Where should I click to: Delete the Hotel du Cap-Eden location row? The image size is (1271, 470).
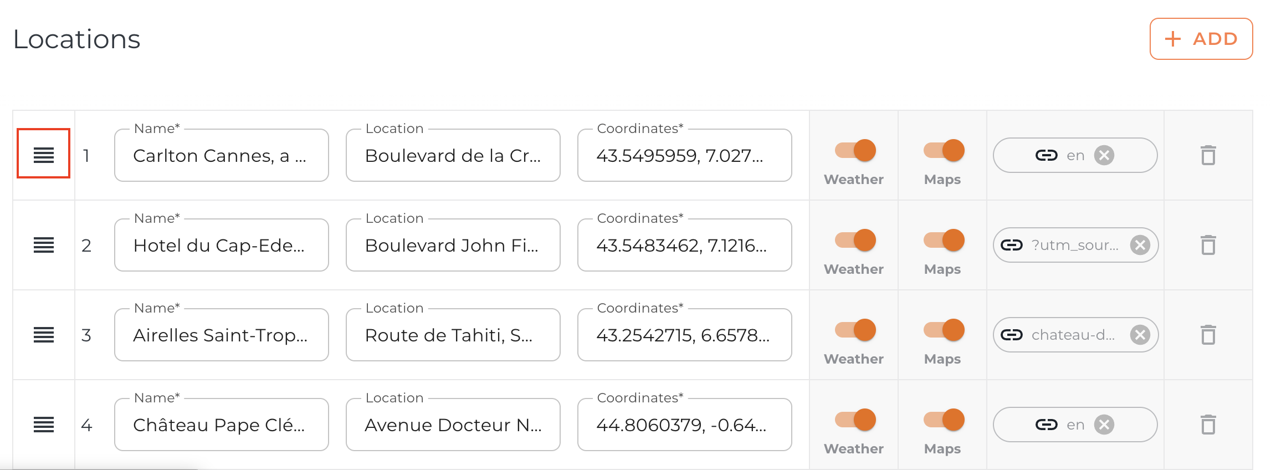tap(1208, 245)
